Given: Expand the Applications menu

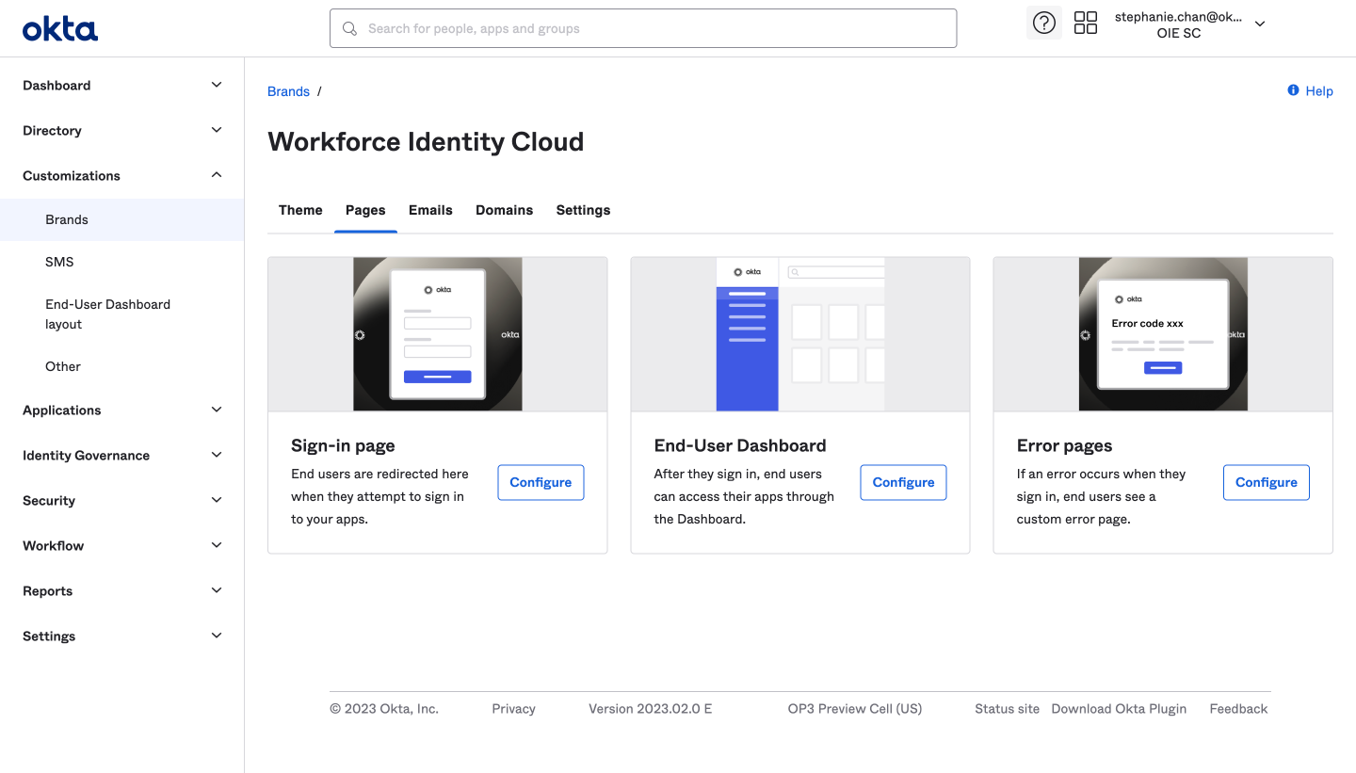Looking at the screenshot, I should (x=122, y=410).
